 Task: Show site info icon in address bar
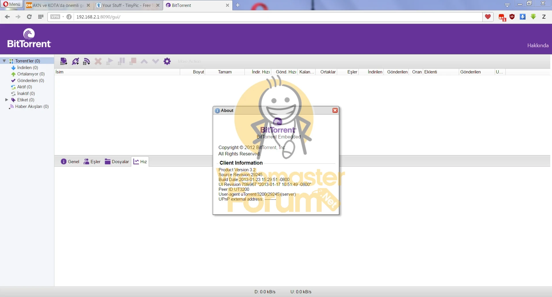(69, 17)
